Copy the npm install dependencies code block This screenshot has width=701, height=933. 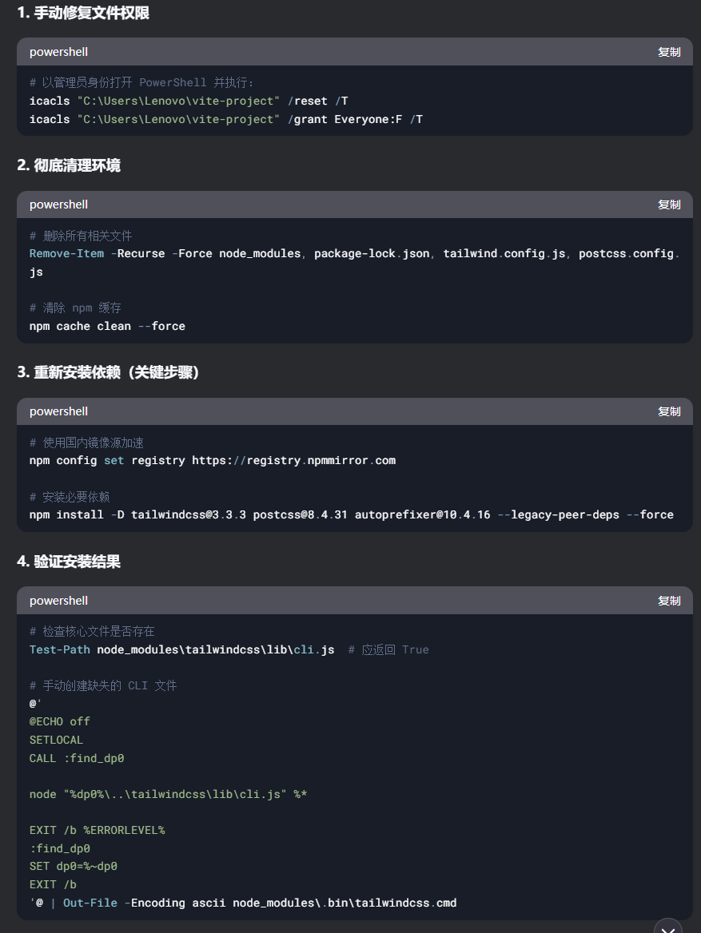point(669,411)
